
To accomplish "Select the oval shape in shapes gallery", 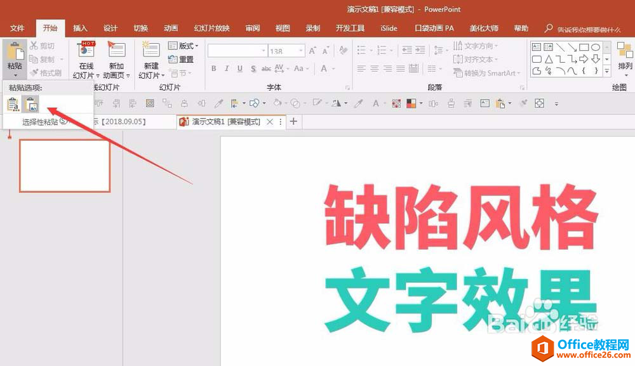I will pos(595,47).
